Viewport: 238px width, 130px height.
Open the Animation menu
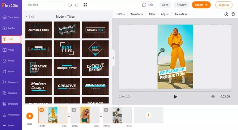coord(181,14)
